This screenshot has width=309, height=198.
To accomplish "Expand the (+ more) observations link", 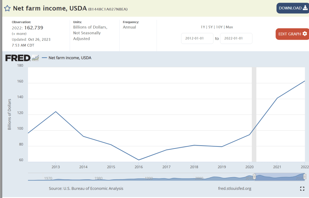I will (19, 34).
